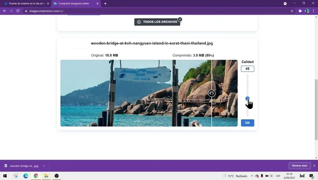The image size is (318, 180).
Task: Click Mostrar todo downloads button
Action: pos(299,165)
